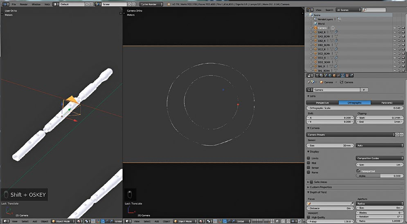Open the Scene properties tab
This screenshot has width=407, height=224.
[x=326, y=75]
